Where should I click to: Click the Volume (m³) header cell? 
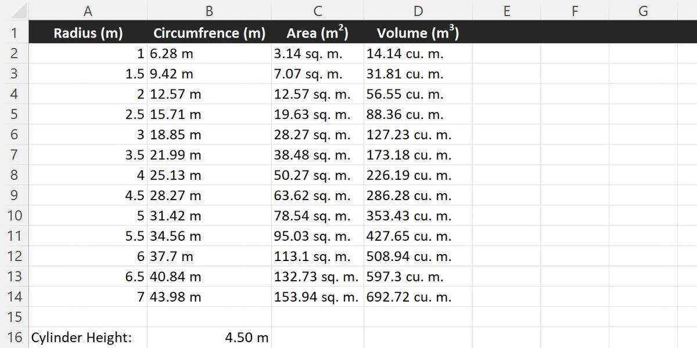tap(418, 32)
